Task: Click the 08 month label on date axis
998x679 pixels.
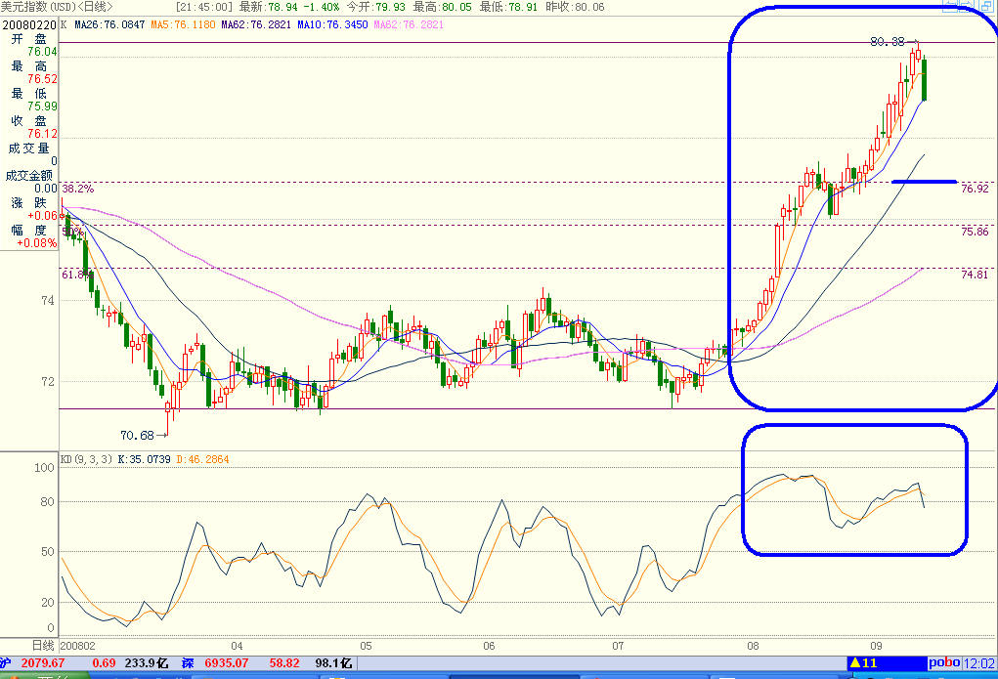Action: [753, 646]
